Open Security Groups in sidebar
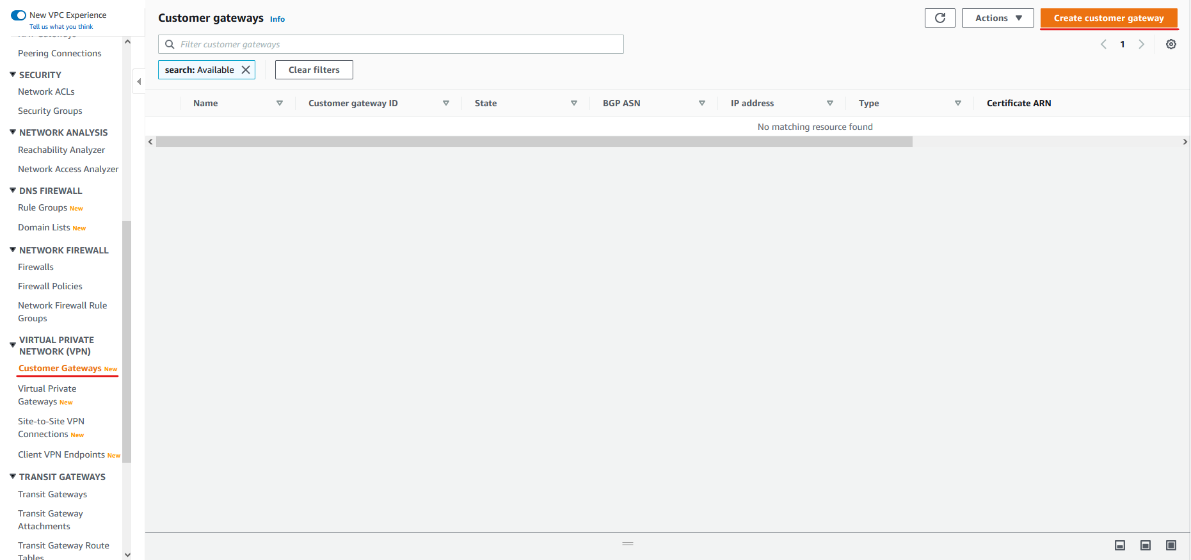 click(50, 111)
